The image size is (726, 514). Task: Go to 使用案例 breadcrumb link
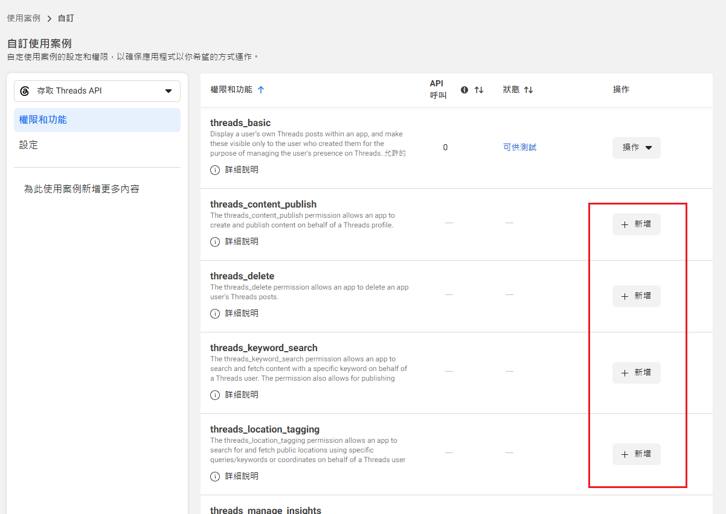(24, 18)
